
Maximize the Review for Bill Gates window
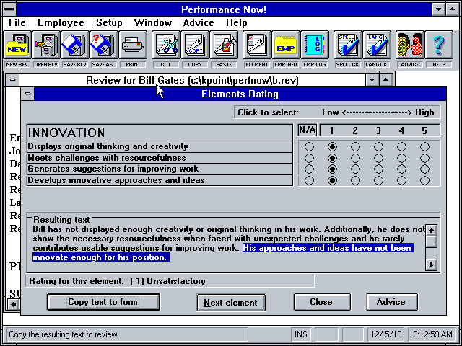click(x=385, y=80)
